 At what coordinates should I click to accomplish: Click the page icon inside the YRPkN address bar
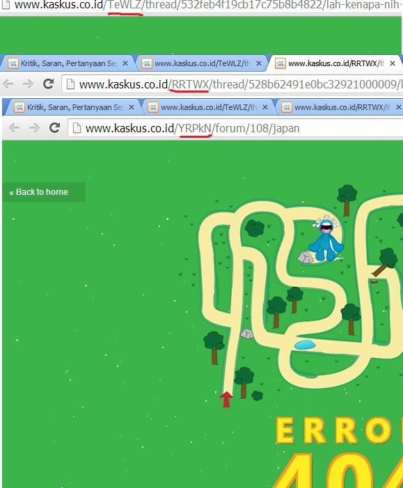pos(77,128)
